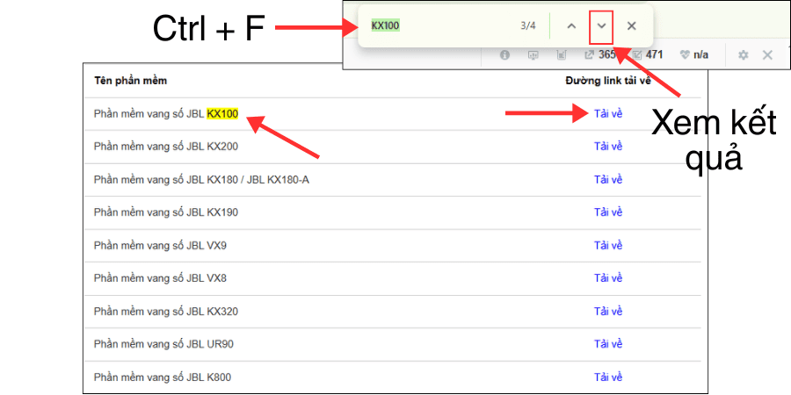The height and width of the screenshot is (395, 791).
Task: Click the text 'Phần mềm vang số JBL KX200'
Action: click(x=166, y=147)
